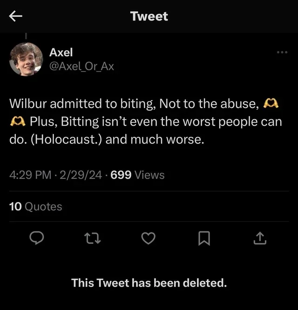Tap the "This Tweet has been deleted." notice
Screen dimensions: 298x310
(149, 283)
